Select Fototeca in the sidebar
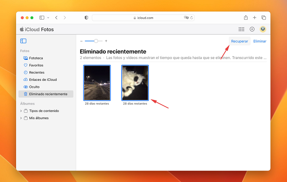The width and height of the screenshot is (287, 182). [x=36, y=58]
